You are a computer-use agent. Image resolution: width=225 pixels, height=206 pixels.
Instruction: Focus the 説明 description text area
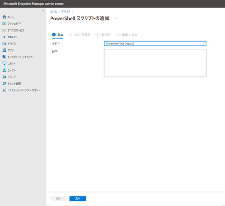[155, 63]
